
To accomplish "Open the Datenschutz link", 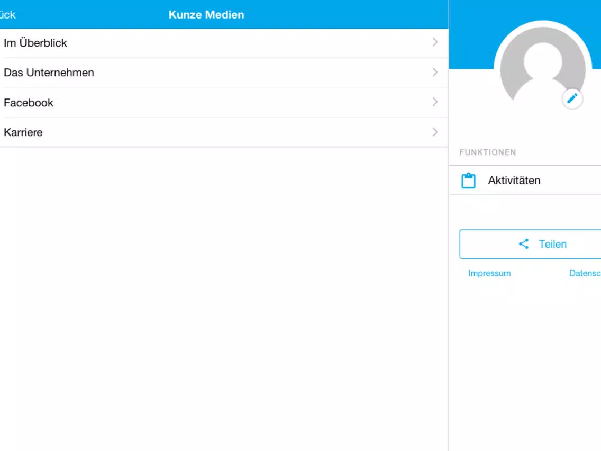I will point(585,273).
